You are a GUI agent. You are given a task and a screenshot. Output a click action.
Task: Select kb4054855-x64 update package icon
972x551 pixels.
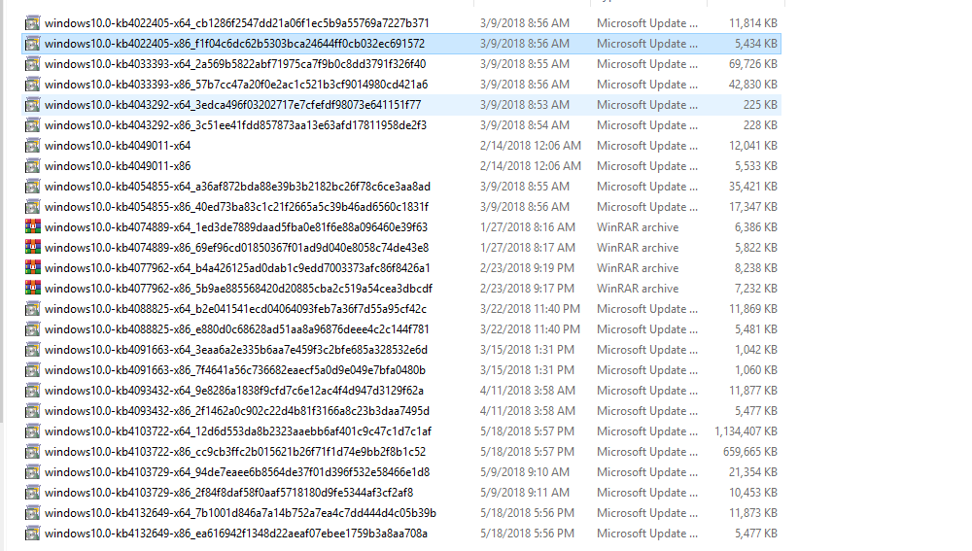tap(33, 188)
